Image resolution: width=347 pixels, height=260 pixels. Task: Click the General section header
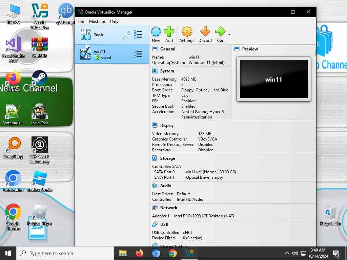pos(167,49)
